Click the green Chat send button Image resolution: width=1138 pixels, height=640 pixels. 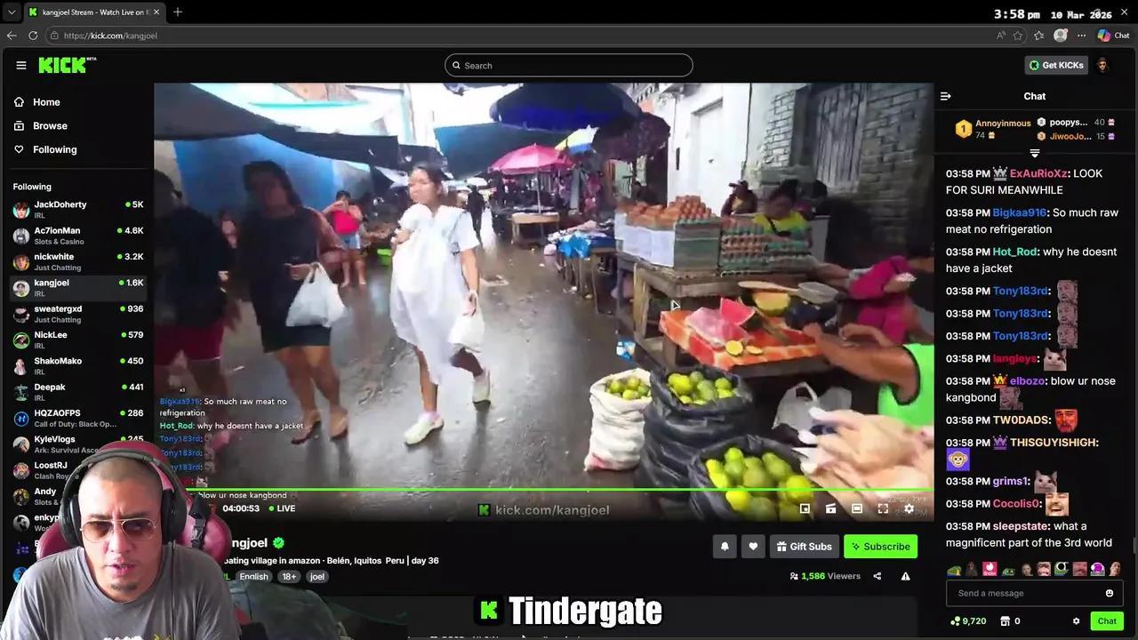[1107, 621]
